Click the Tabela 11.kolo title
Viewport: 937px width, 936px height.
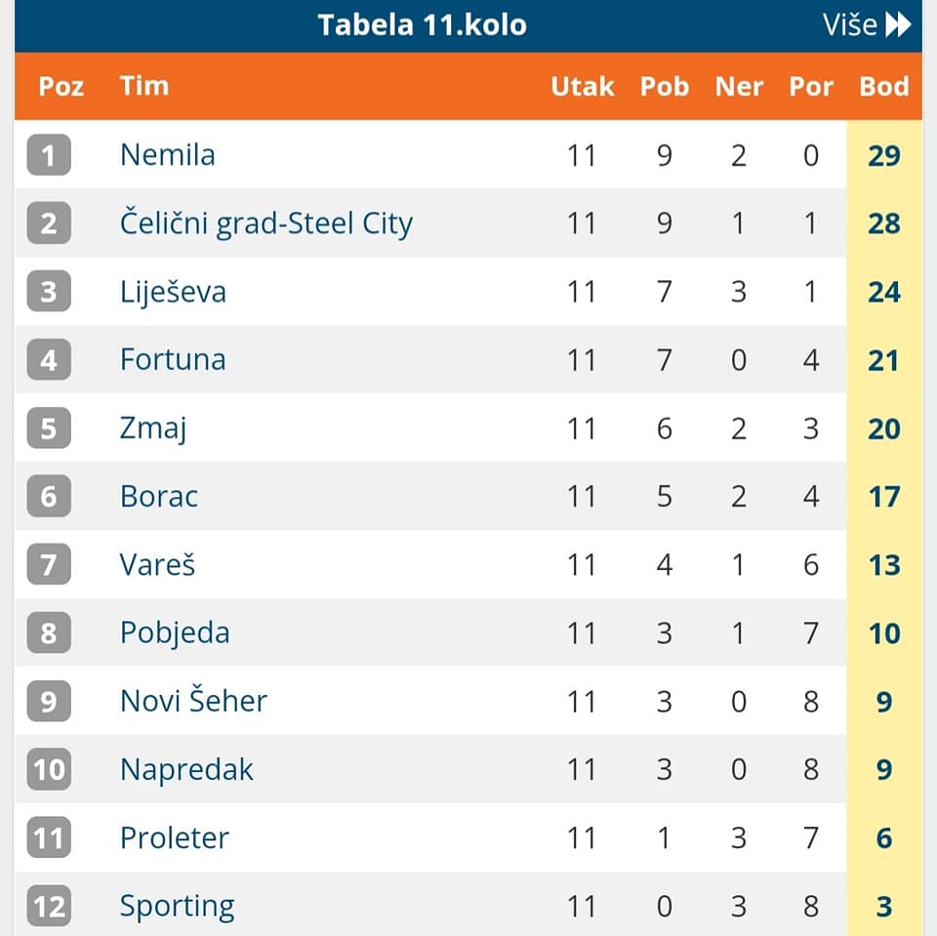point(422,25)
